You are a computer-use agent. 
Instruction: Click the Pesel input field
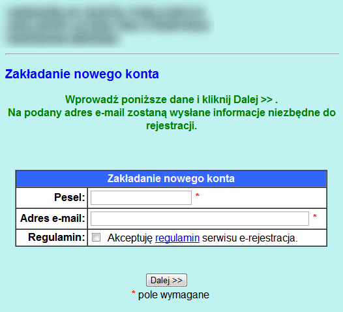click(x=141, y=198)
